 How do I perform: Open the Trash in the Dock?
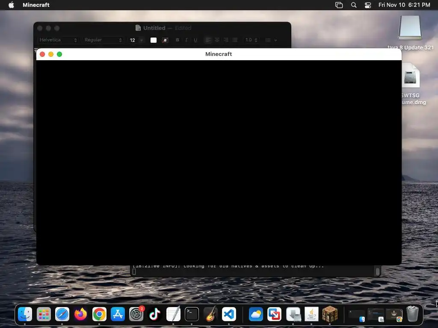pos(412,314)
